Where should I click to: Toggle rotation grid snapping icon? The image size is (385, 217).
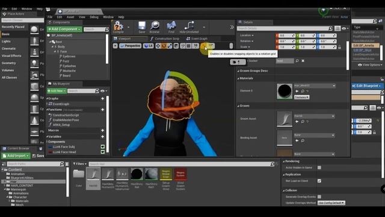203,46
